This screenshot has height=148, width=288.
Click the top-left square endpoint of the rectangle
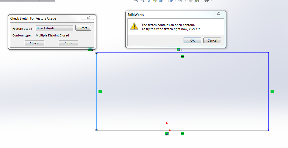coord(97,53)
